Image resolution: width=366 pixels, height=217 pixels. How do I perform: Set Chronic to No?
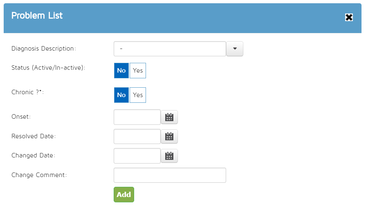point(121,95)
